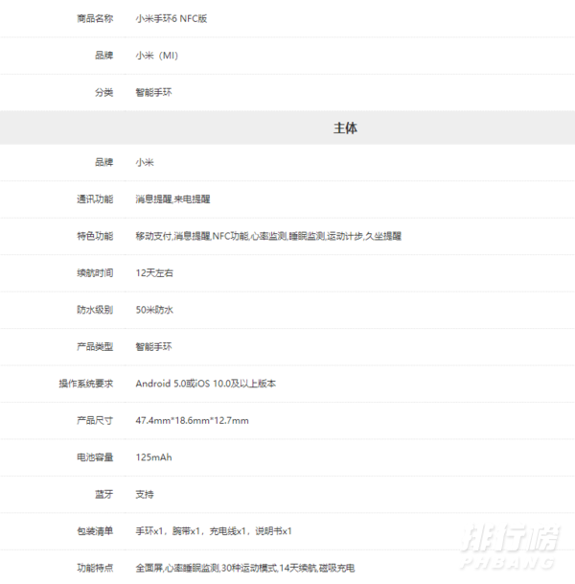Click the '小米（MI）' brand value

[157, 56]
